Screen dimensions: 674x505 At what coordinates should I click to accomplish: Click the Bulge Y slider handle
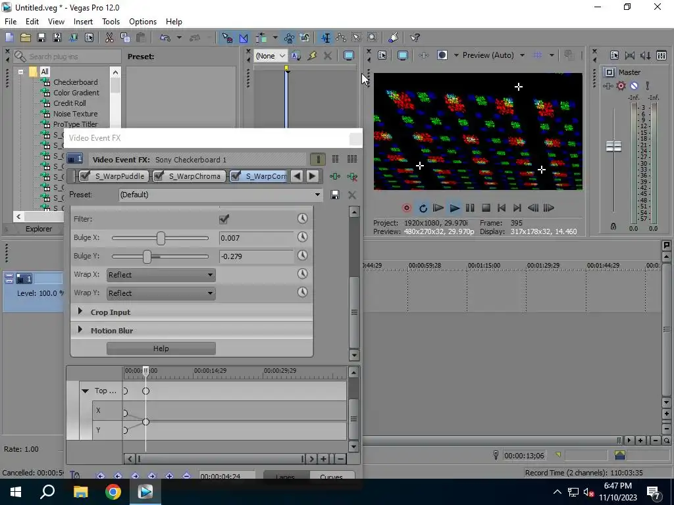tap(147, 256)
